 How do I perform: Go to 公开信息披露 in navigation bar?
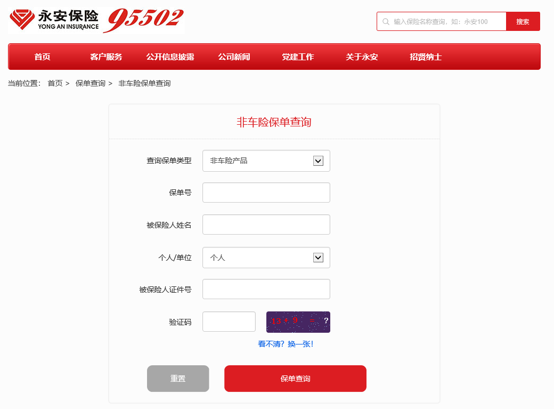[x=170, y=57]
